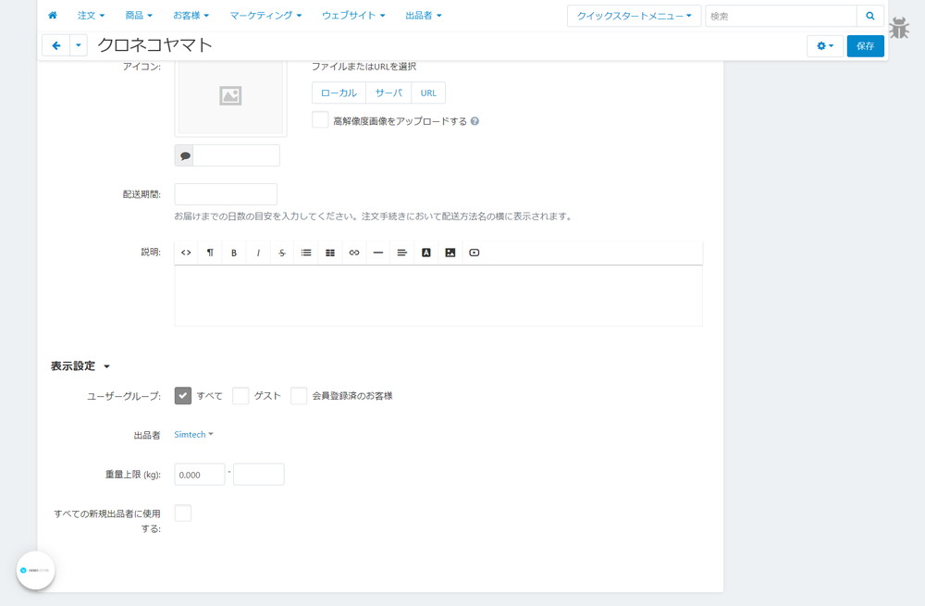Apply strikethrough formatting in editor
This screenshot has height=606, width=925.
pos(282,253)
